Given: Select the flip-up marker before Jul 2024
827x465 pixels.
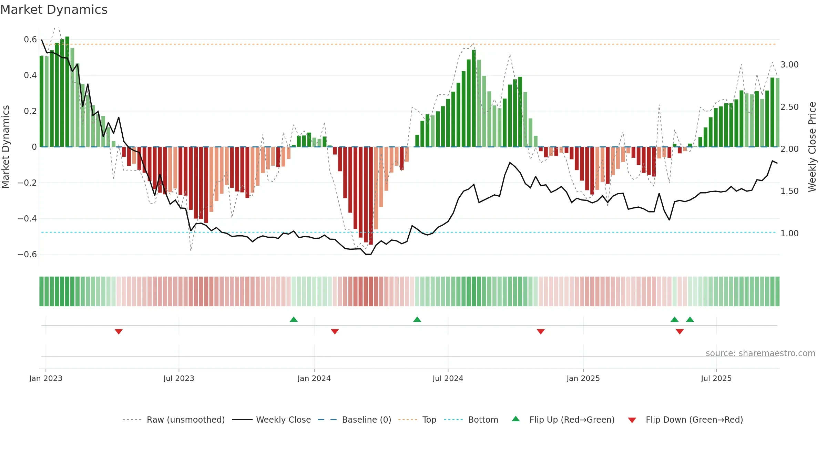Looking at the screenshot, I should click(x=417, y=319).
